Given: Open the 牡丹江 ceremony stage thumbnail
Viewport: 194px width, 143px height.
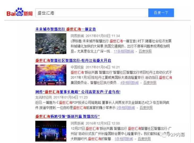Looking at the screenshot, I should pyautogui.click(x=51, y=75).
